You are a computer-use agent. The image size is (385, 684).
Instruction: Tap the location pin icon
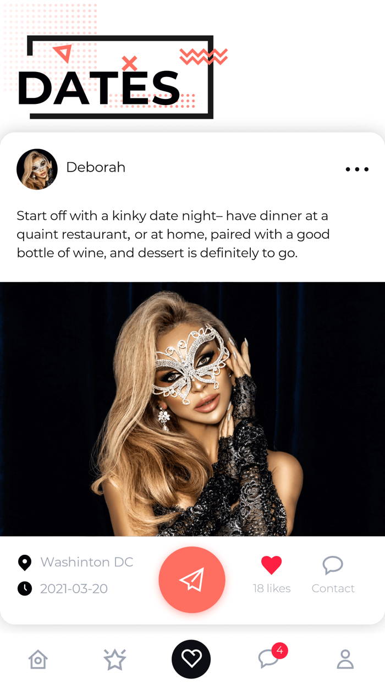pyautogui.click(x=25, y=562)
